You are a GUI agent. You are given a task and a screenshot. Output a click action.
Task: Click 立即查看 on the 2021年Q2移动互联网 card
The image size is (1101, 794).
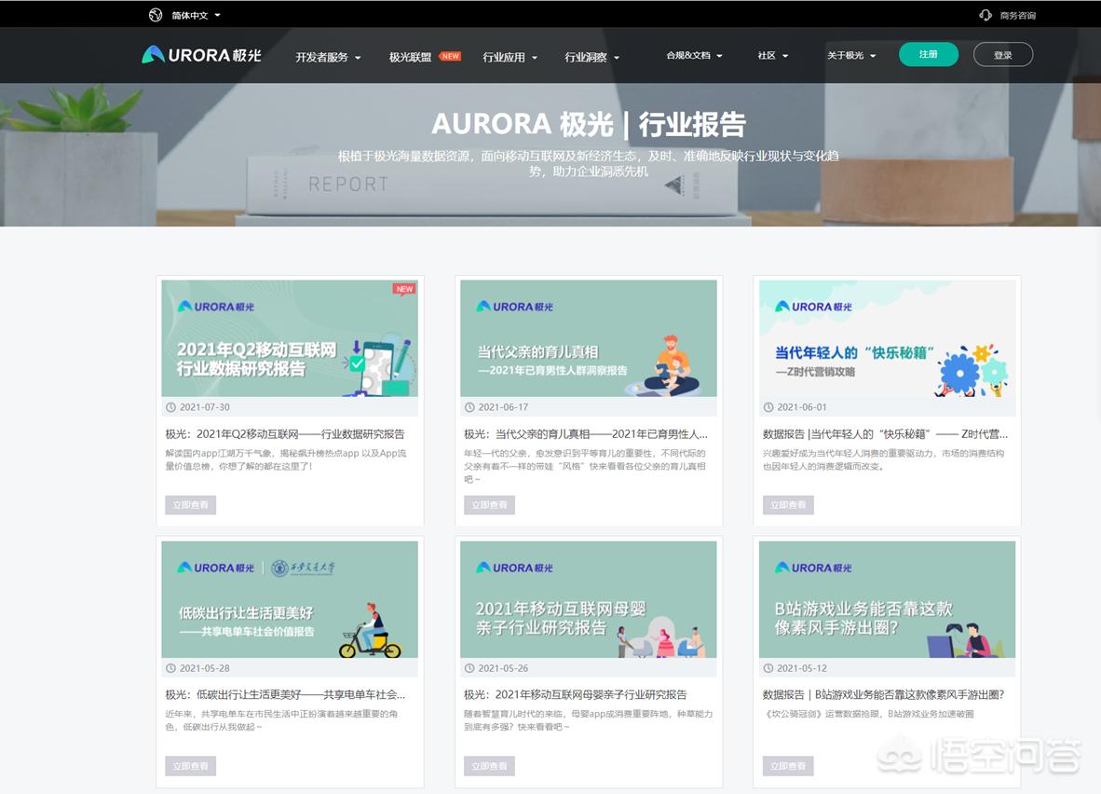click(190, 504)
